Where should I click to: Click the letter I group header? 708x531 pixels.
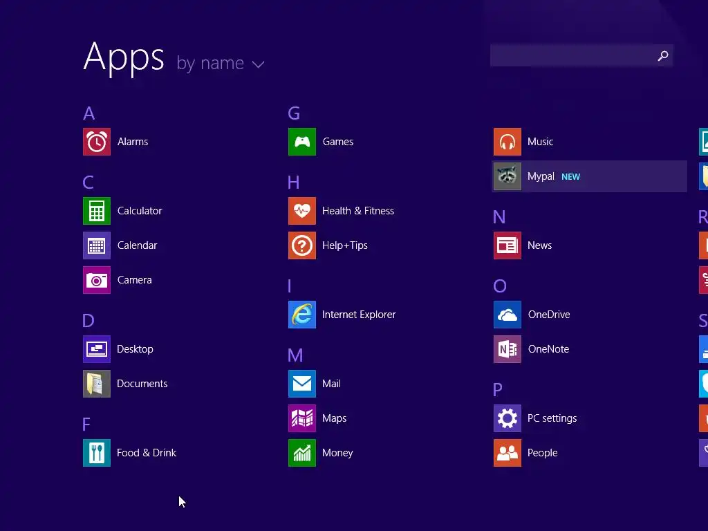pos(290,286)
